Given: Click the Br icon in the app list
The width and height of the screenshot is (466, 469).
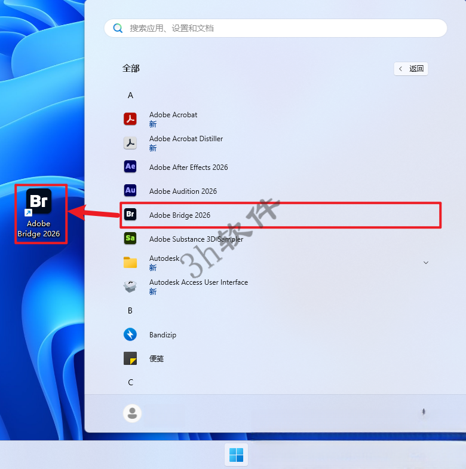Looking at the screenshot, I should [x=130, y=214].
